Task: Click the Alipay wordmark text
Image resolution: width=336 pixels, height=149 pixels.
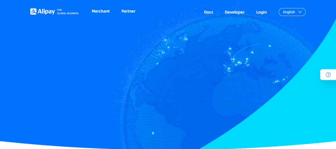Action: point(46,12)
